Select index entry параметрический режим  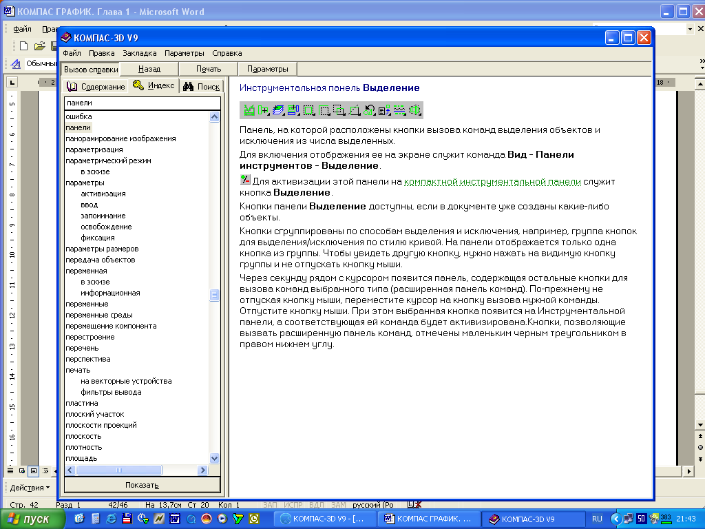(x=108, y=160)
